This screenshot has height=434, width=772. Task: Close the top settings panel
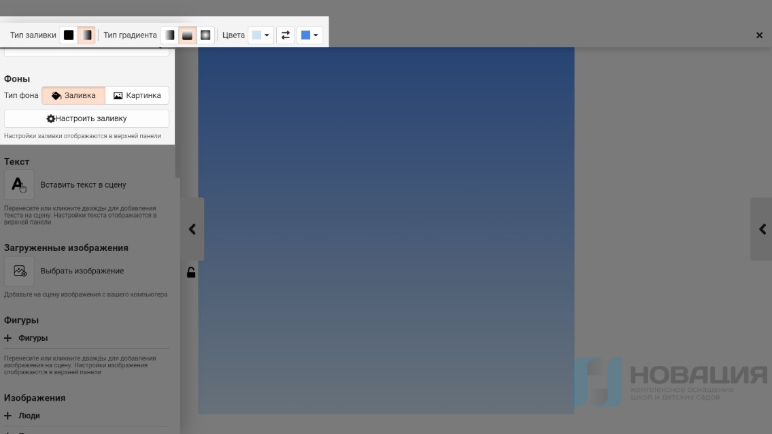[759, 35]
